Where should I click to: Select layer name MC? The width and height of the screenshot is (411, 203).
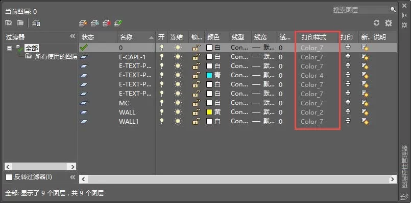[124, 103]
